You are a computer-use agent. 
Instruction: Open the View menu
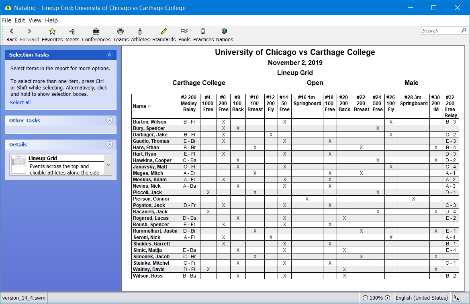click(35, 20)
